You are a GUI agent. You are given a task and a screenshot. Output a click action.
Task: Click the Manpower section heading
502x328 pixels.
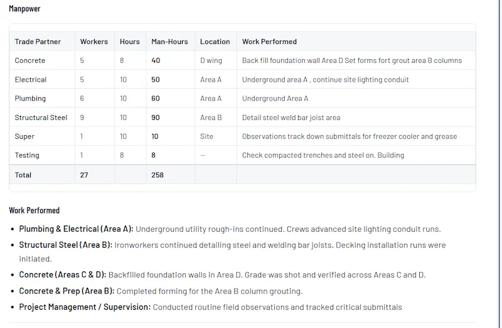[24, 9]
